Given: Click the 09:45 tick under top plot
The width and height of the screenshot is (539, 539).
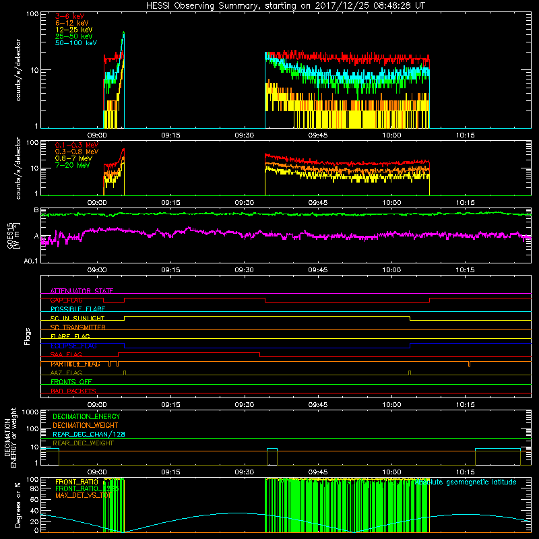Looking at the screenshot, I should click(317, 135).
